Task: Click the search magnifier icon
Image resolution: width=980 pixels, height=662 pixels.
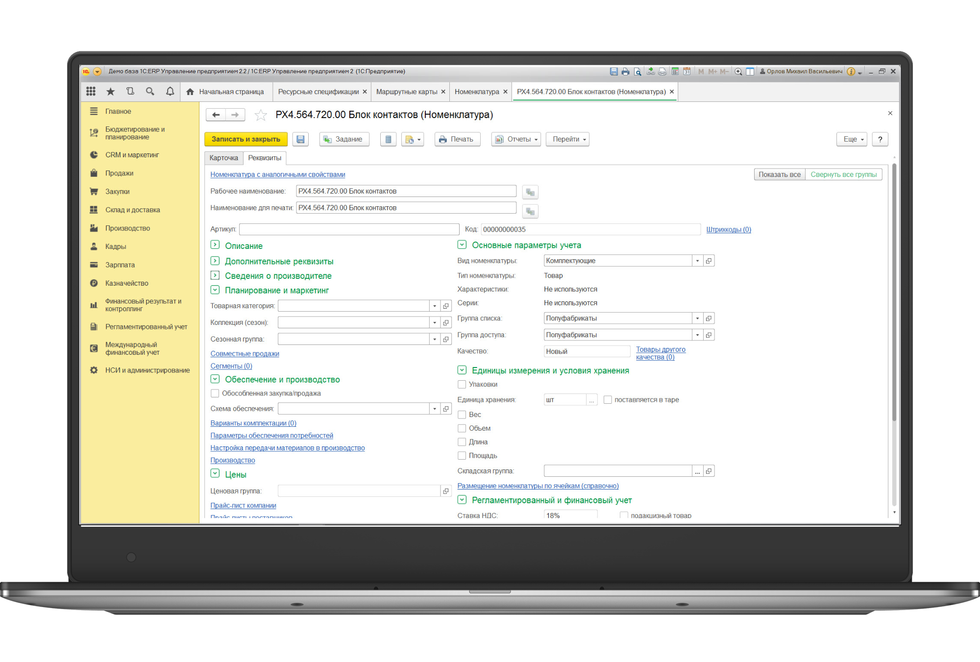Action: pos(150,92)
